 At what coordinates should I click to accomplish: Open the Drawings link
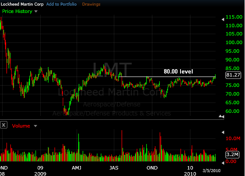(x=91, y=4)
